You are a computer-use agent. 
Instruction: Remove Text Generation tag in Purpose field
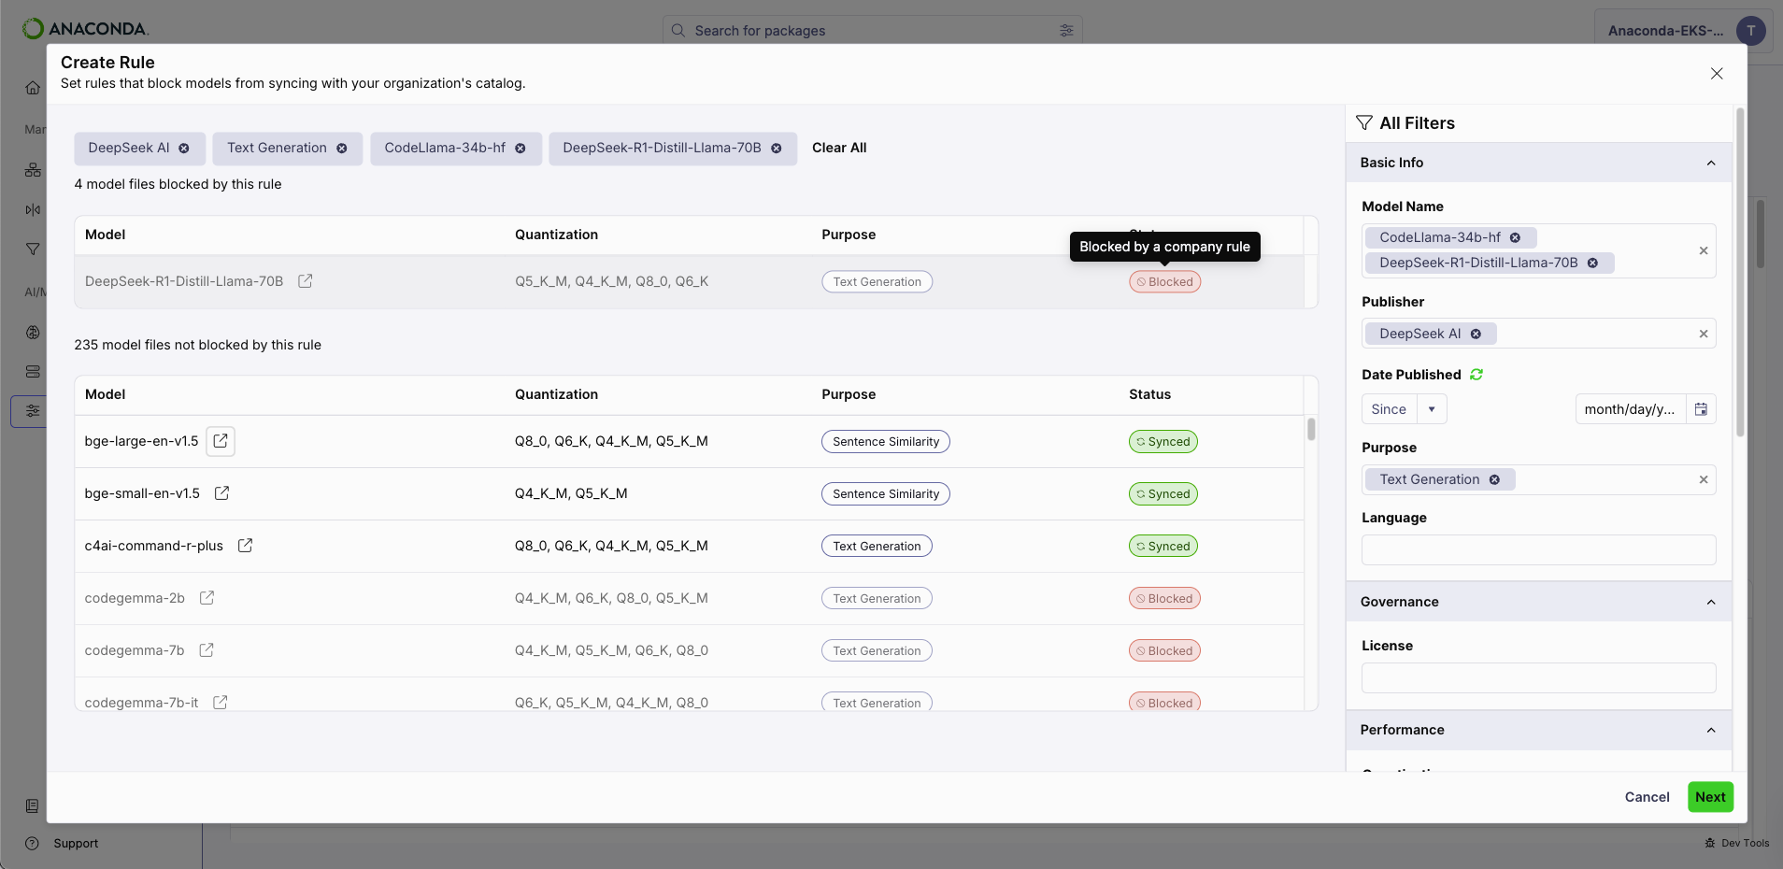pyautogui.click(x=1494, y=479)
